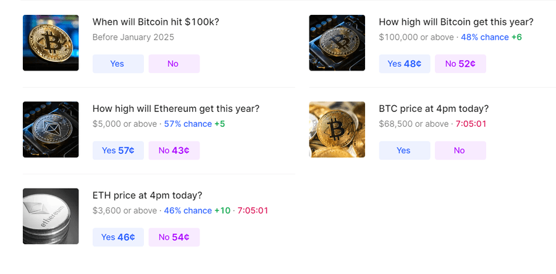Open "How high will Bitcoin get this year?"
This screenshot has height=274, width=556.
(x=456, y=22)
